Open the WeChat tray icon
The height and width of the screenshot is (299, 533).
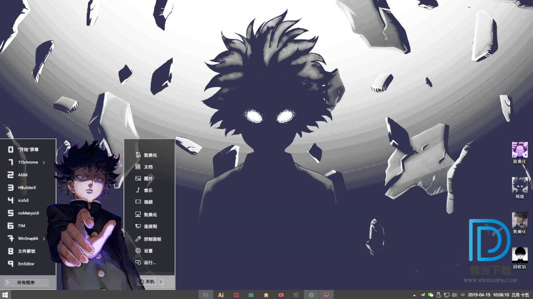click(x=430, y=295)
